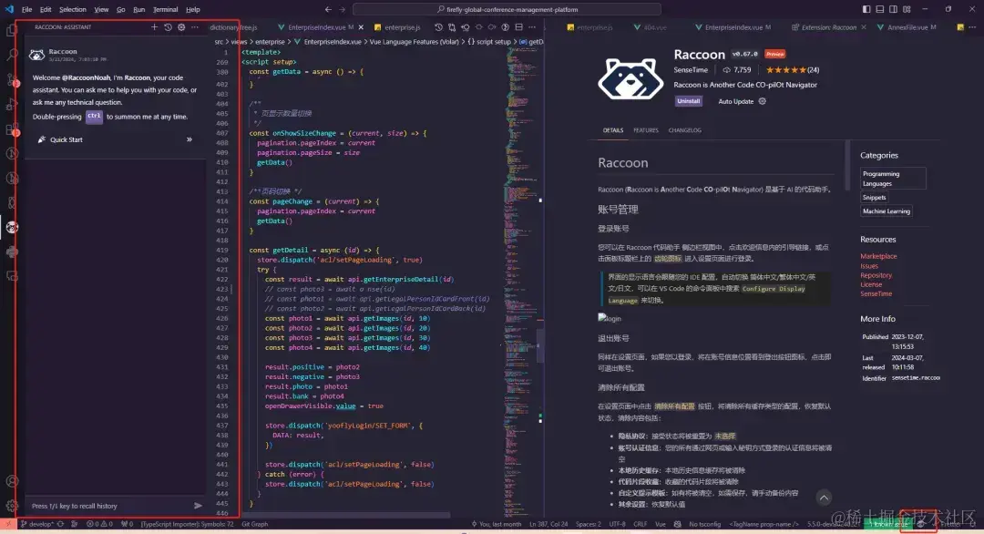This screenshot has height=534, width=984.
Task: Click the Programming Languages category tag
Action: click(x=893, y=179)
